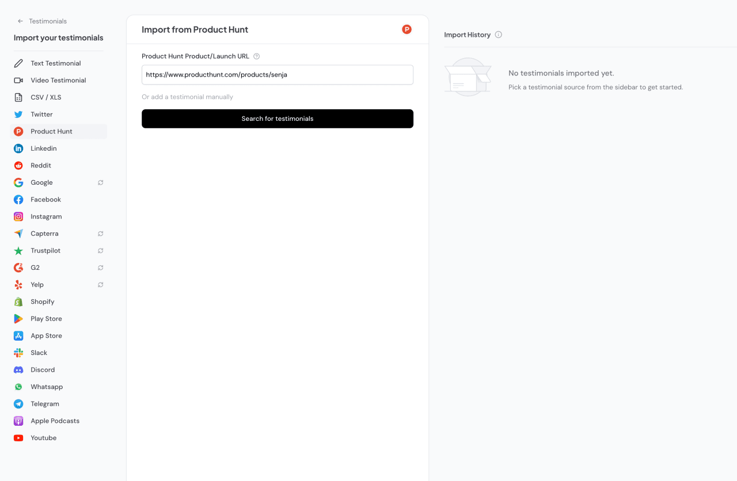Click Search for testimonials button
This screenshot has height=481, width=737.
click(278, 119)
